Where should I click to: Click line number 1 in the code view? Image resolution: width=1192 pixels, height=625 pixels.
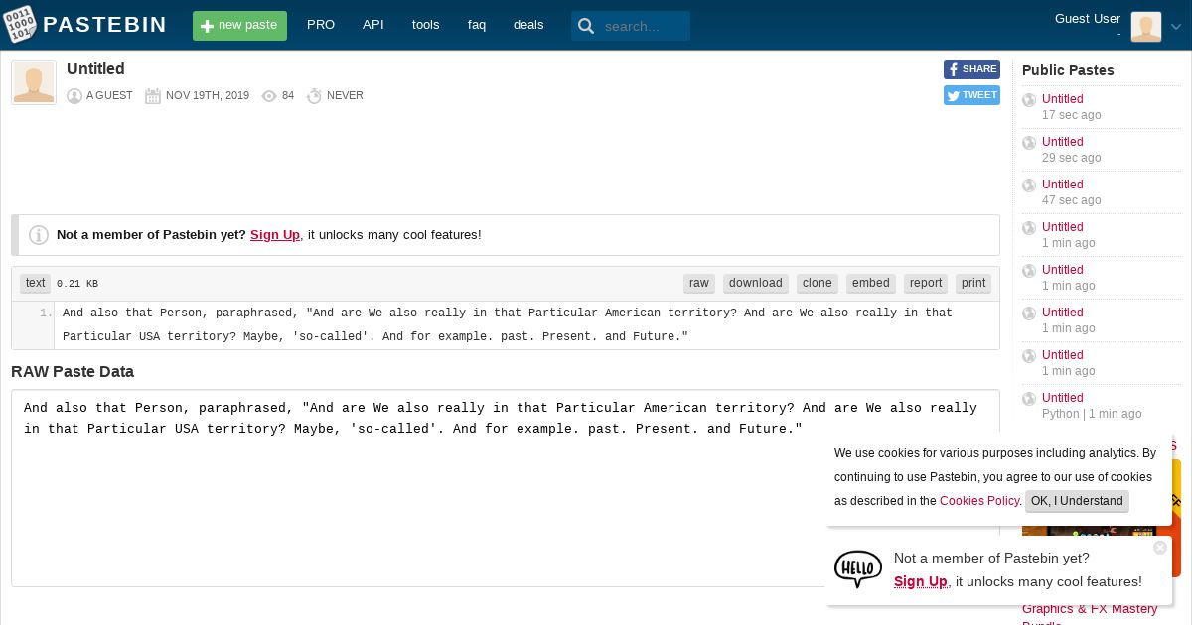pos(45,313)
